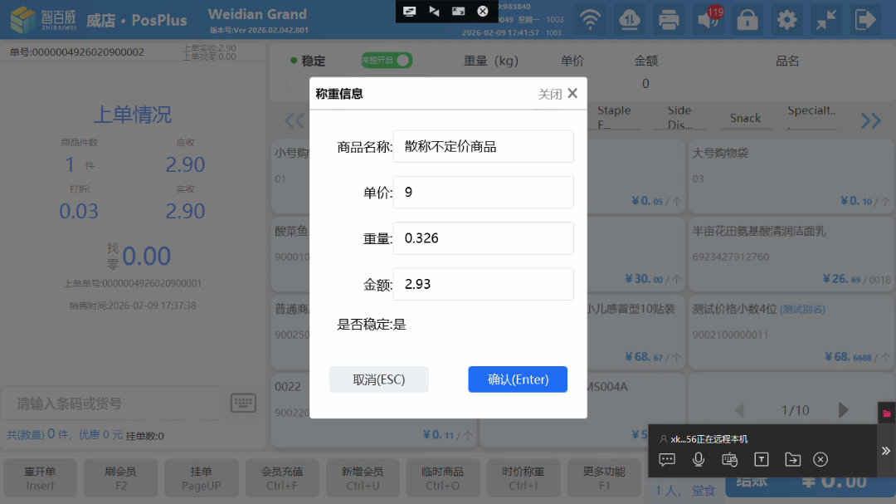Open the chat bubble in remote toolbar

[667, 459]
